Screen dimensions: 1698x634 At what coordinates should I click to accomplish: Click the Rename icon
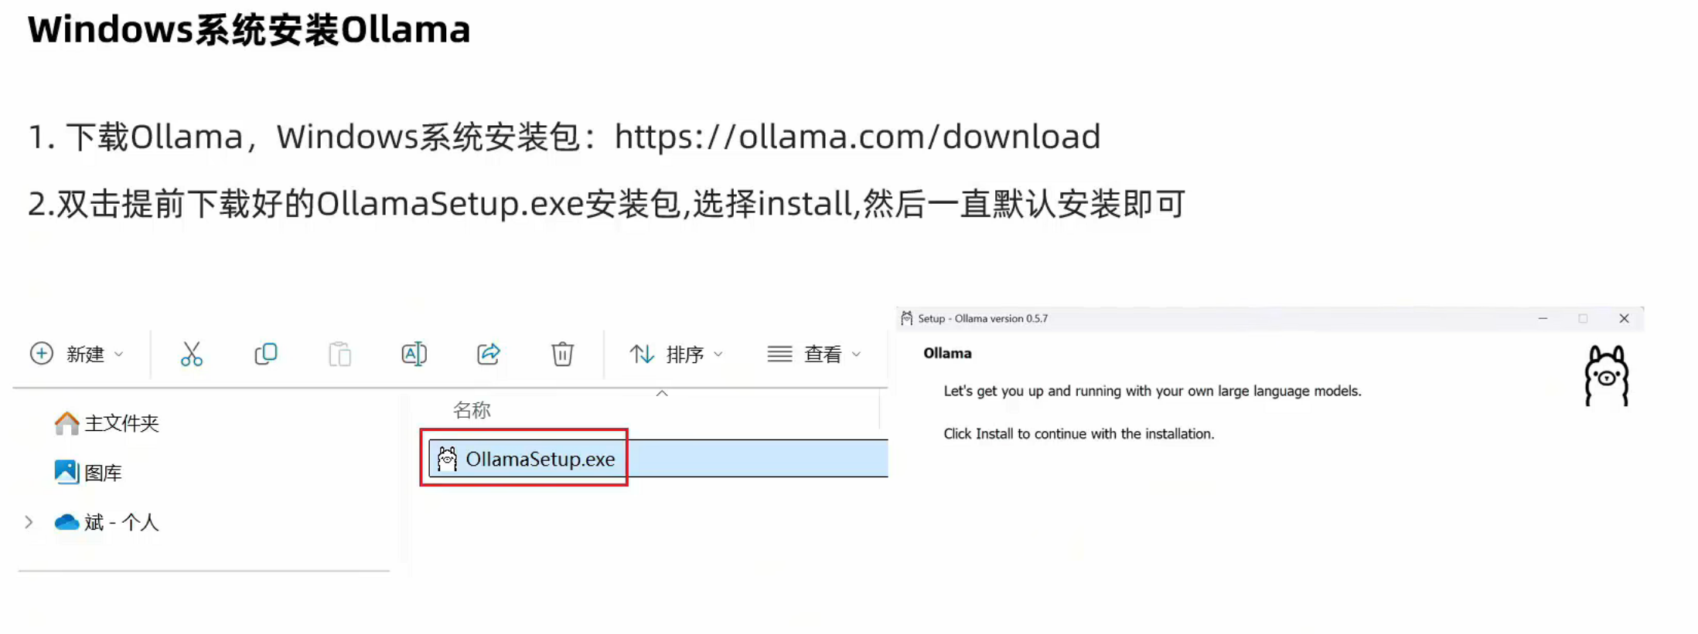tap(414, 354)
